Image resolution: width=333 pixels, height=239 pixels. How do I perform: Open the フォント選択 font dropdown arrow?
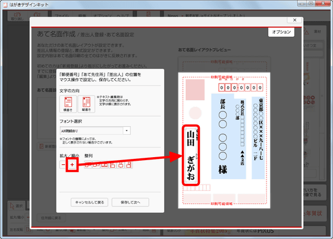[x=127, y=130]
